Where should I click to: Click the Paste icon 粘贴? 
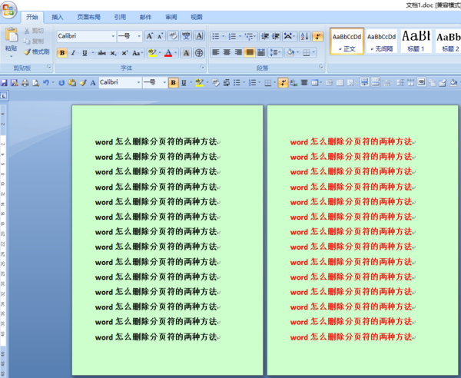coord(12,42)
